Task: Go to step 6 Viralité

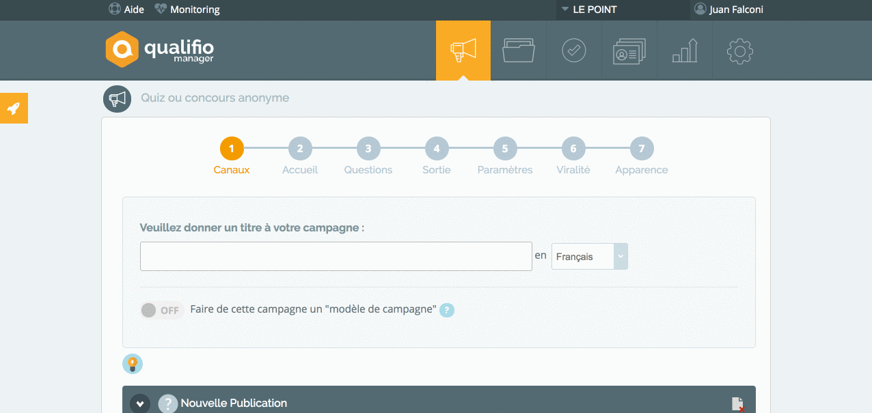Action: tap(573, 156)
